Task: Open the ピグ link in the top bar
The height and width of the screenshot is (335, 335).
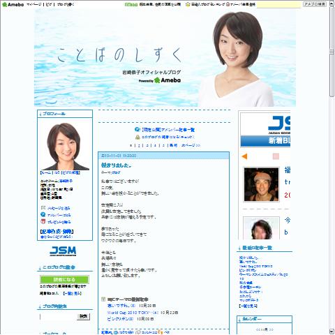Action: [49, 4]
